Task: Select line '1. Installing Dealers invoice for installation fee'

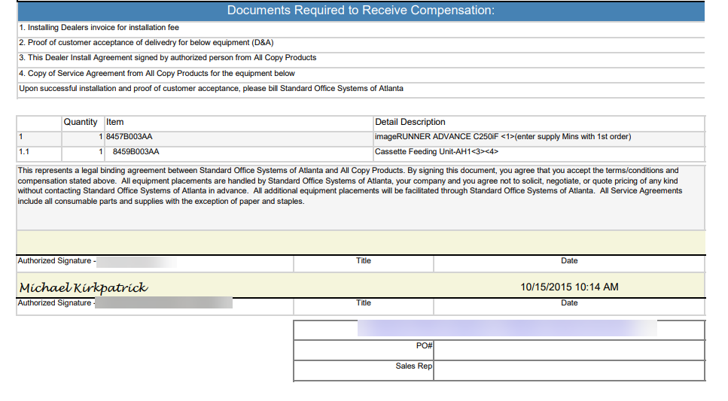Action: pos(99,28)
